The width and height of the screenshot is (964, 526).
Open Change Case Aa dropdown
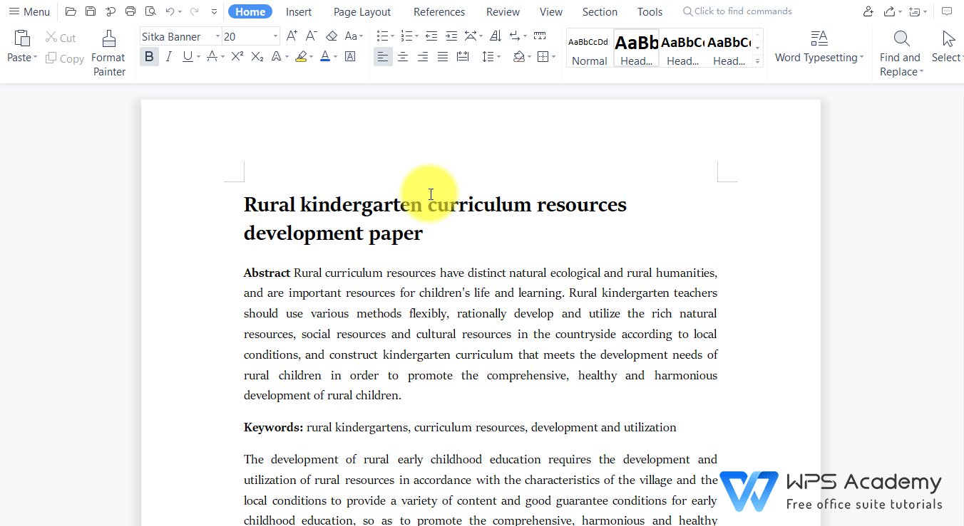[354, 36]
